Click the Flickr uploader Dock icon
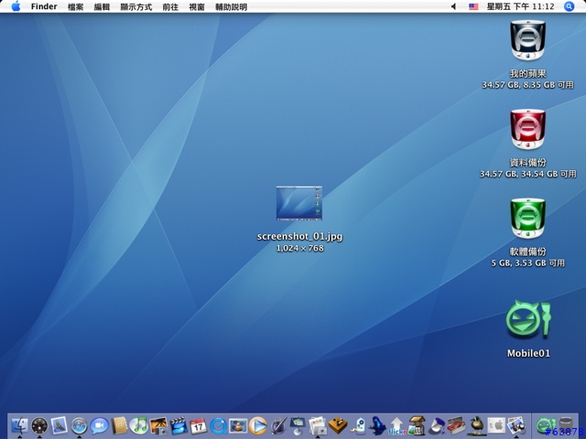This screenshot has width=586, height=439. pyautogui.click(x=397, y=425)
